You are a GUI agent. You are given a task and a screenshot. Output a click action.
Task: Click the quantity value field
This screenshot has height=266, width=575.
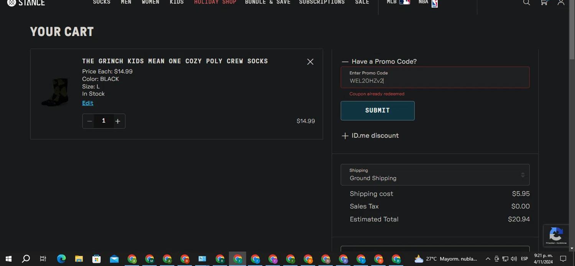tap(103, 121)
